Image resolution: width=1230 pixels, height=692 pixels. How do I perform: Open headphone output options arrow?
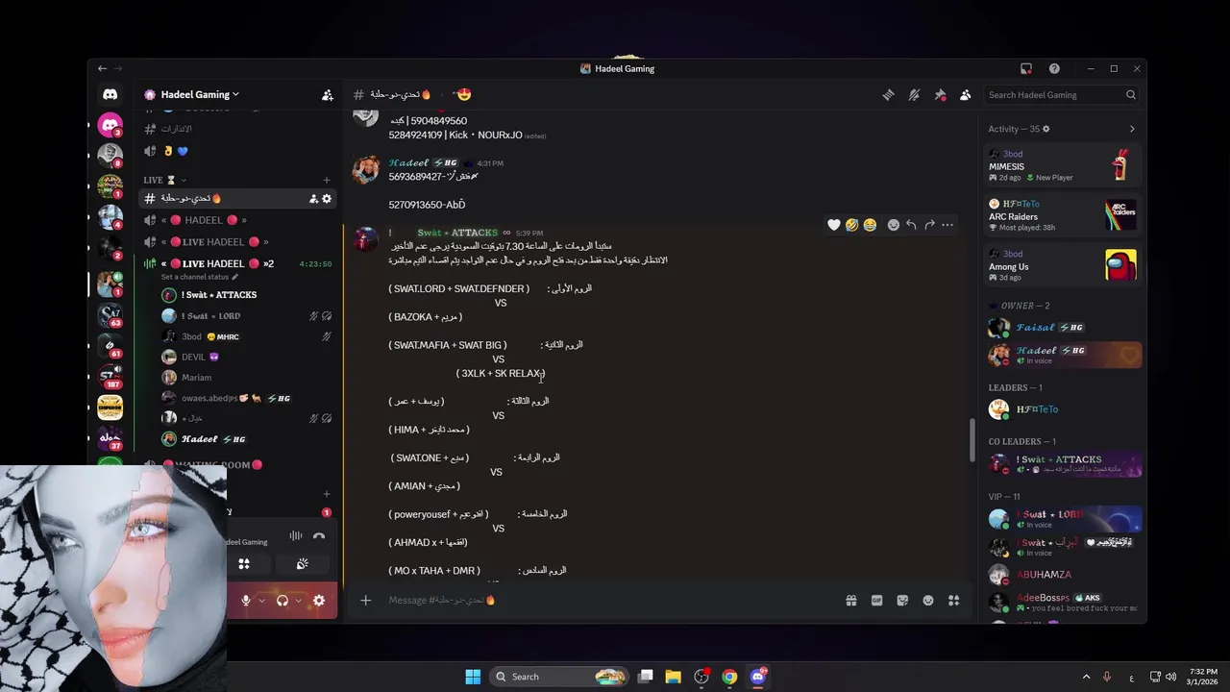pos(298,600)
